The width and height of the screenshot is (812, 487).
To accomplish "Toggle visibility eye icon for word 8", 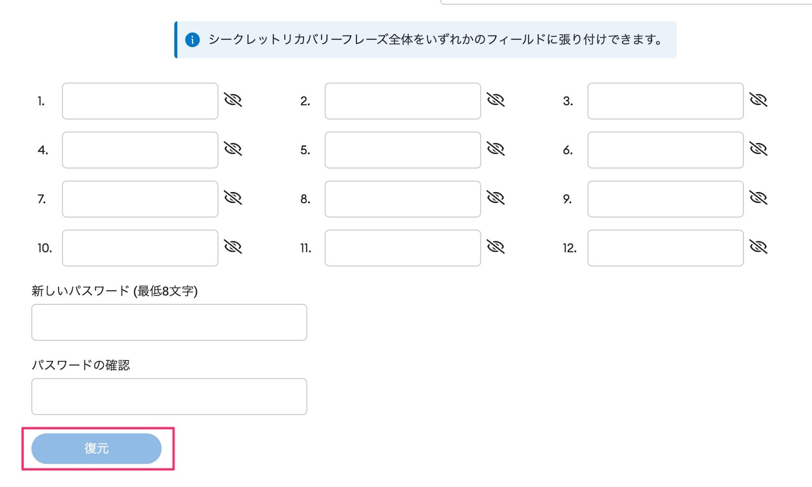I will [496, 198].
